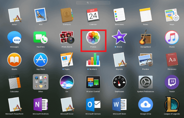Open Microsoft Word

[x=119, y=104]
